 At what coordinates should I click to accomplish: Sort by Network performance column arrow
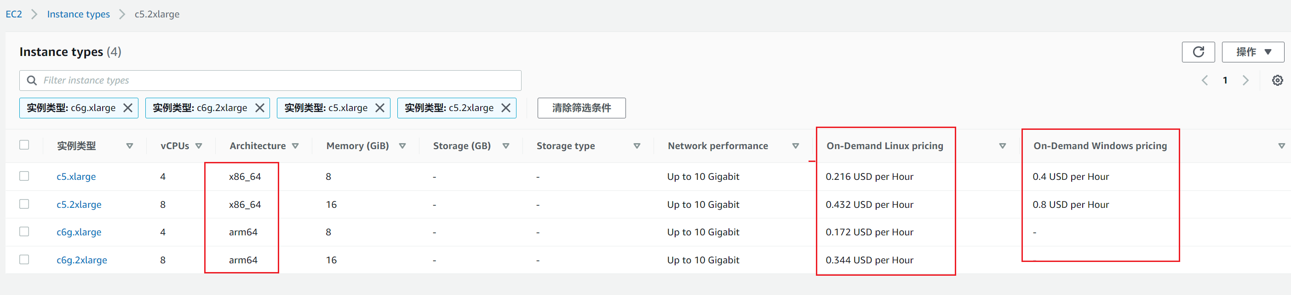(x=795, y=146)
